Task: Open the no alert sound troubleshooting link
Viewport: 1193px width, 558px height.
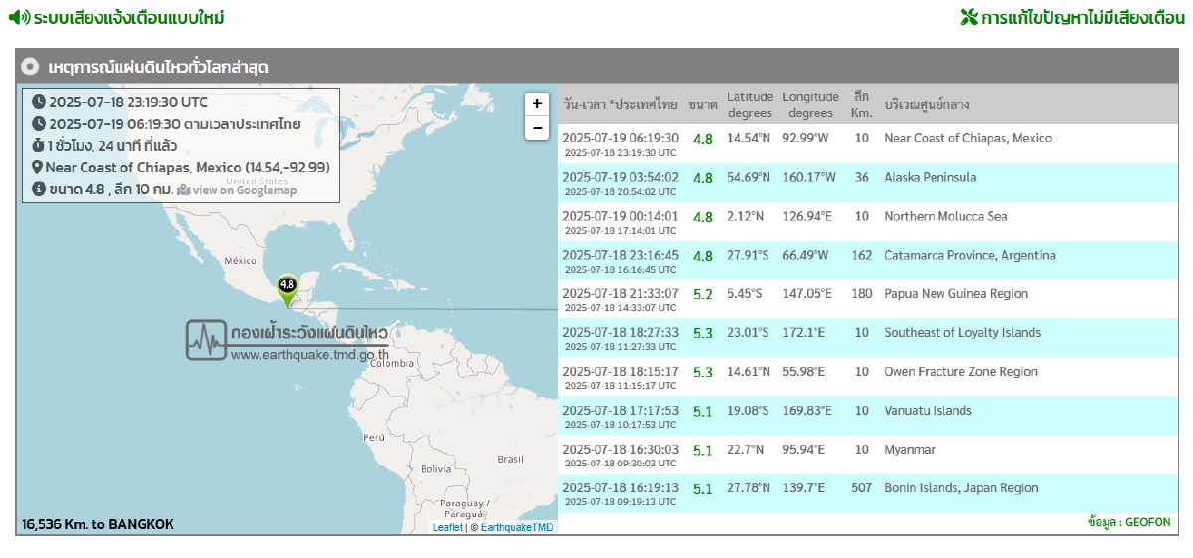Action: (1083, 18)
